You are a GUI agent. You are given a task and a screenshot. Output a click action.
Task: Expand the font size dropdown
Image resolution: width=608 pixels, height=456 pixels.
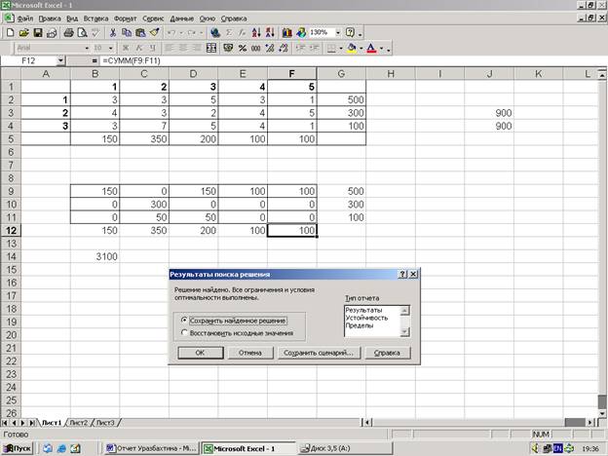[110, 47]
